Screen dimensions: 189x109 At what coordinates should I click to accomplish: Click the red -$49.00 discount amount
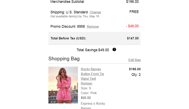132,26
